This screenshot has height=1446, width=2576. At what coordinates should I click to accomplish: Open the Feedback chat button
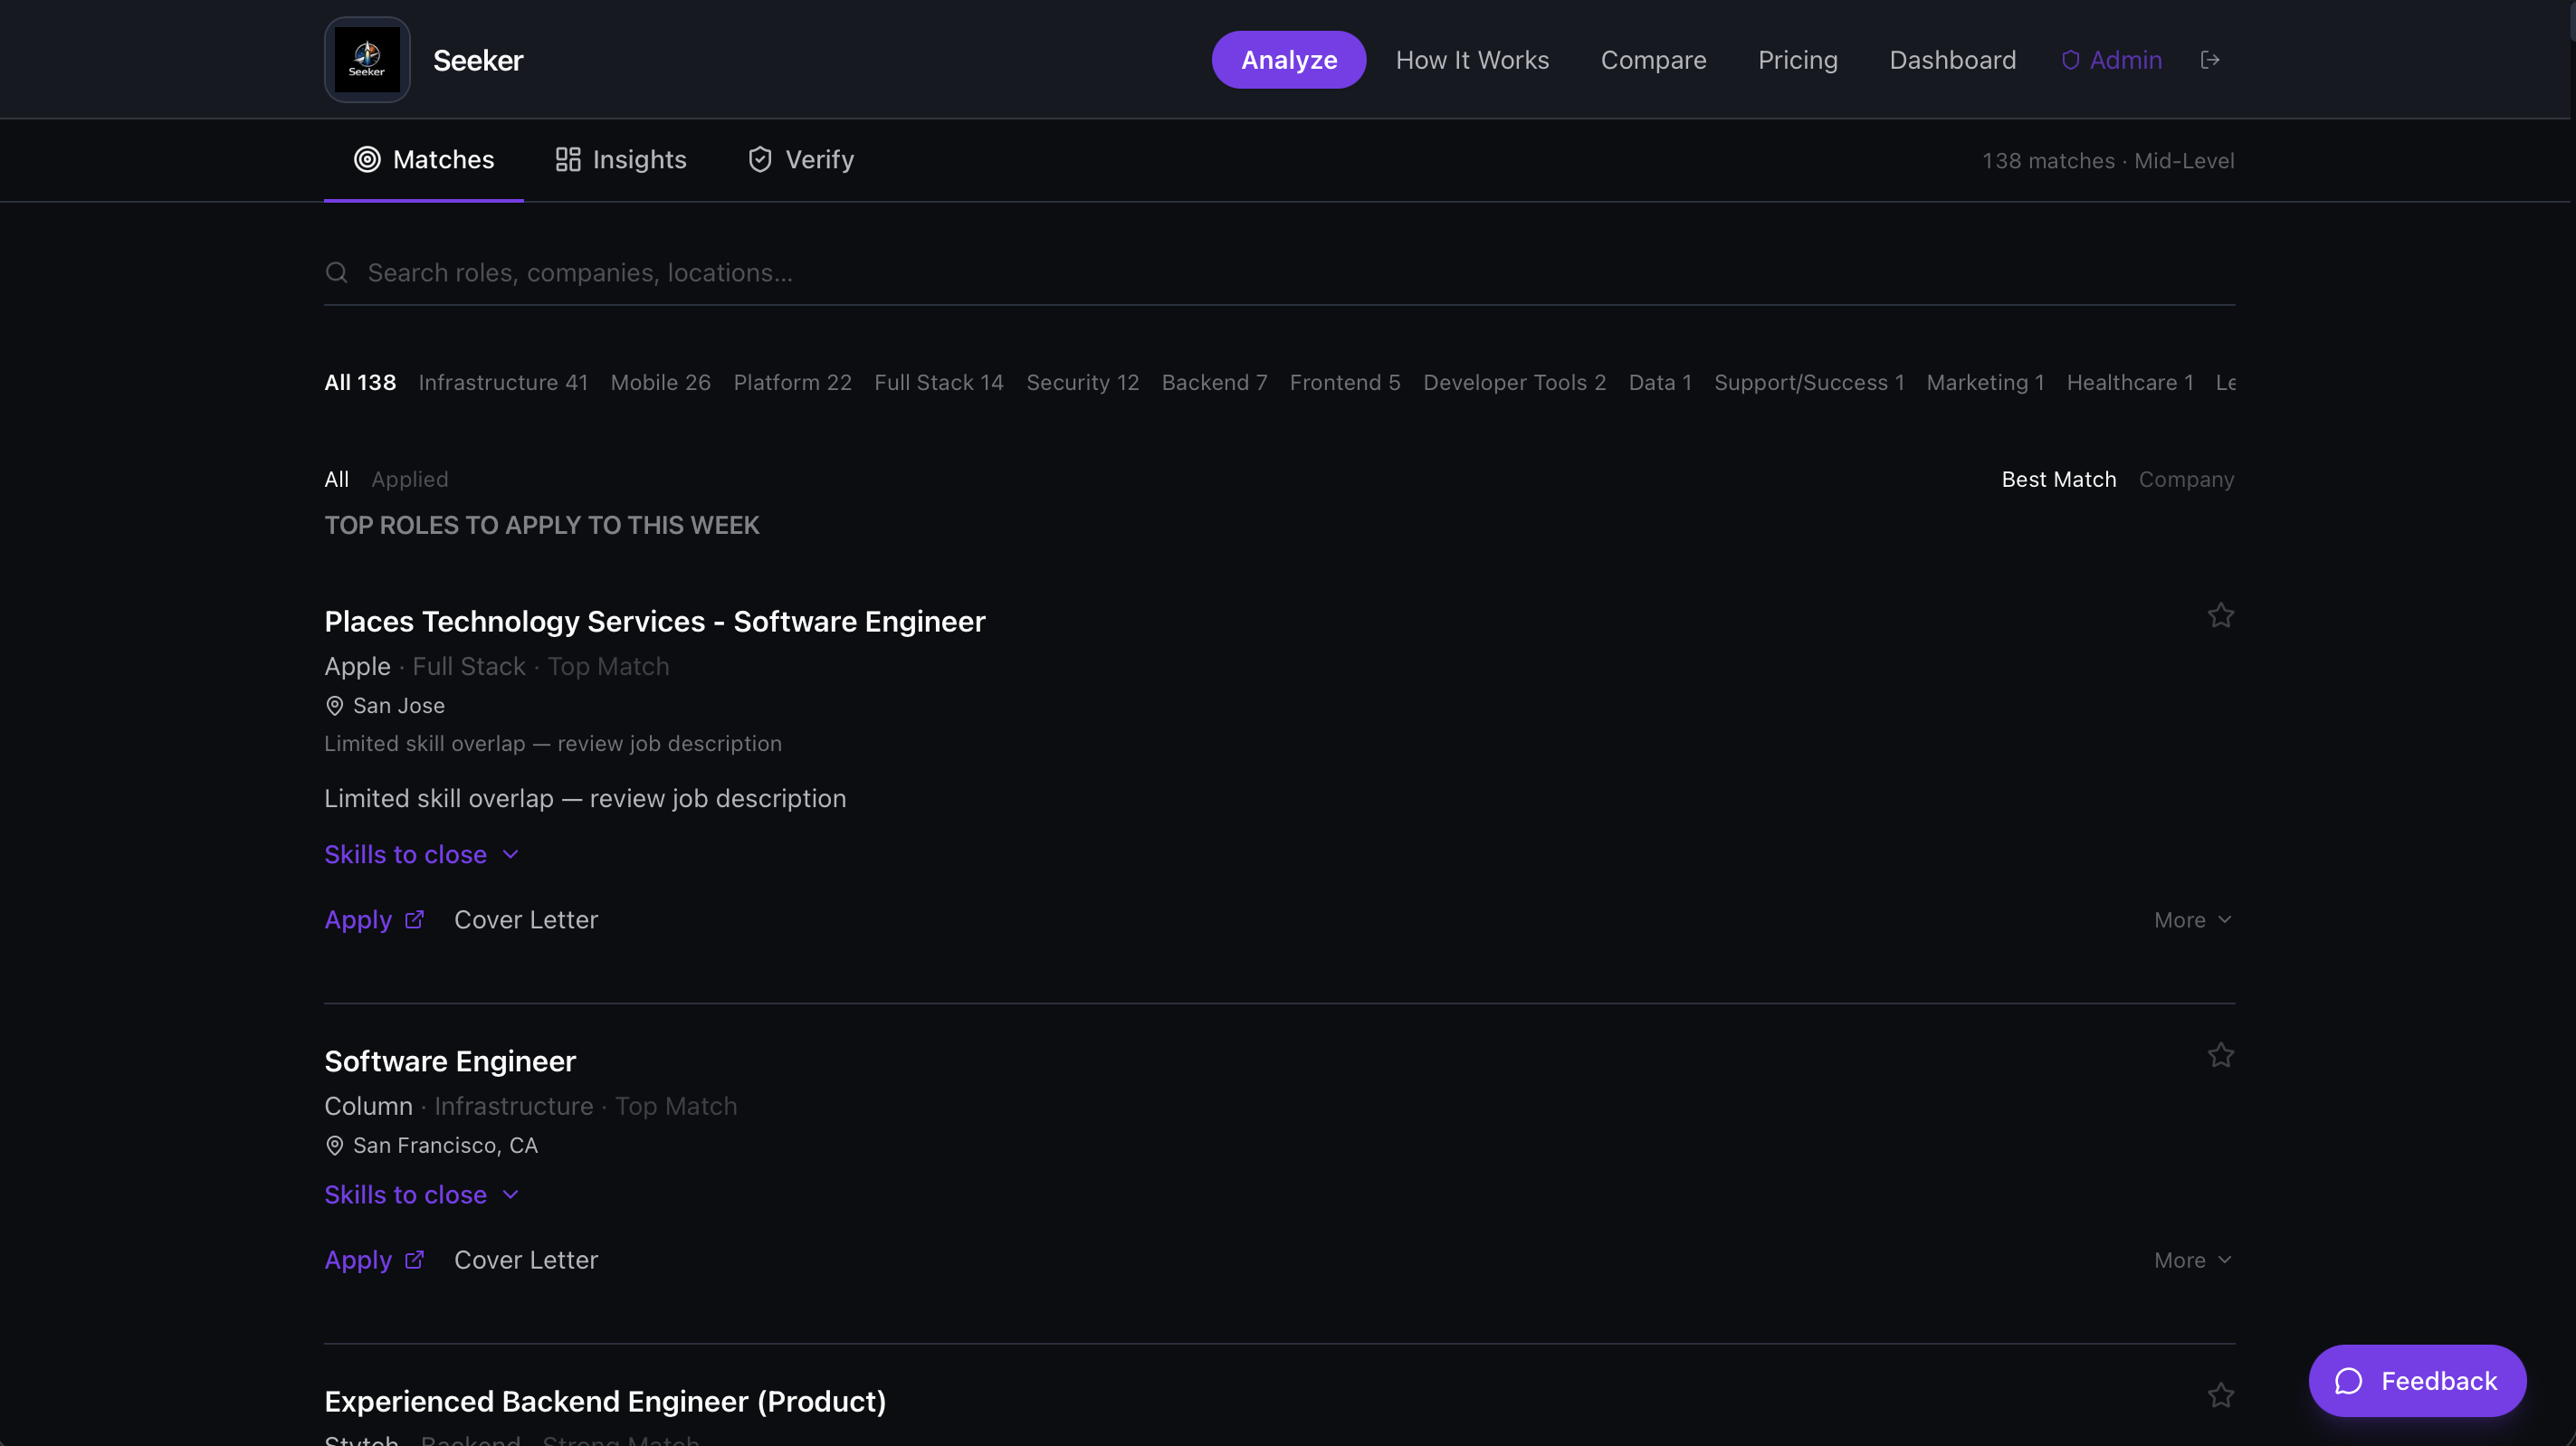tap(2416, 1380)
